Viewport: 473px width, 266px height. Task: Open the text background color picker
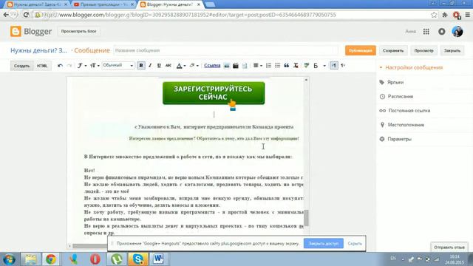click(194, 66)
